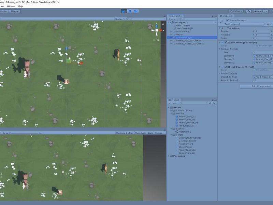Switch to the Hierarchy tab
Image resolution: width=273 pixels, height=205 pixels.
(176, 16)
